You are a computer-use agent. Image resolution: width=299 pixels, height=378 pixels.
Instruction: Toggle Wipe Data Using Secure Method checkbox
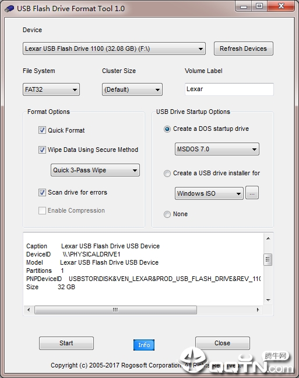click(42, 150)
